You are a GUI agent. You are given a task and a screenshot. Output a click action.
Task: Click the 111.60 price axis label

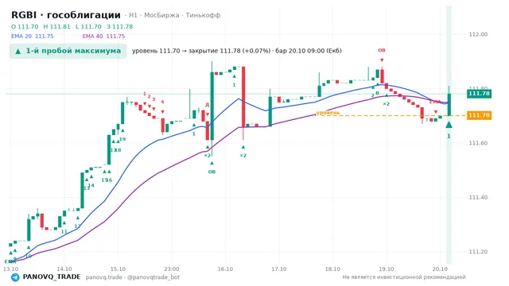click(478, 143)
